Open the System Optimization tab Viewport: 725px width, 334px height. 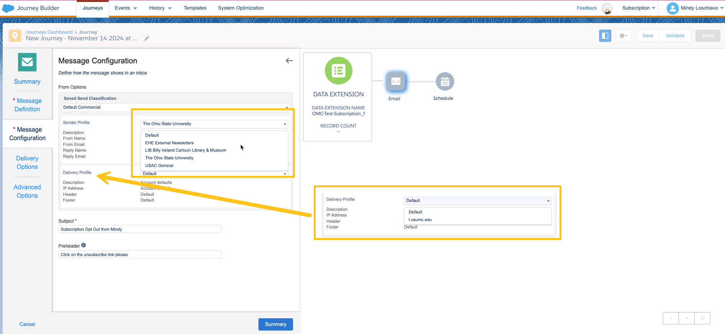point(241,8)
